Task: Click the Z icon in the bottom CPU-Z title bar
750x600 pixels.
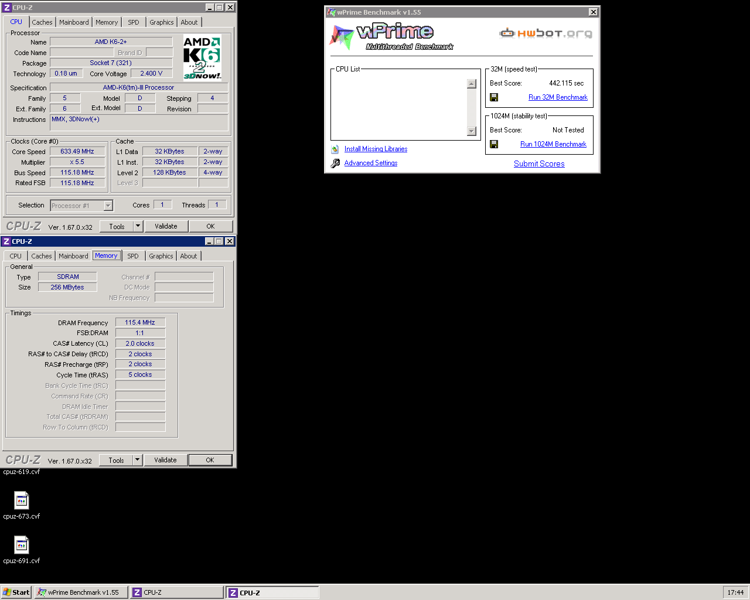Action: coord(6,241)
